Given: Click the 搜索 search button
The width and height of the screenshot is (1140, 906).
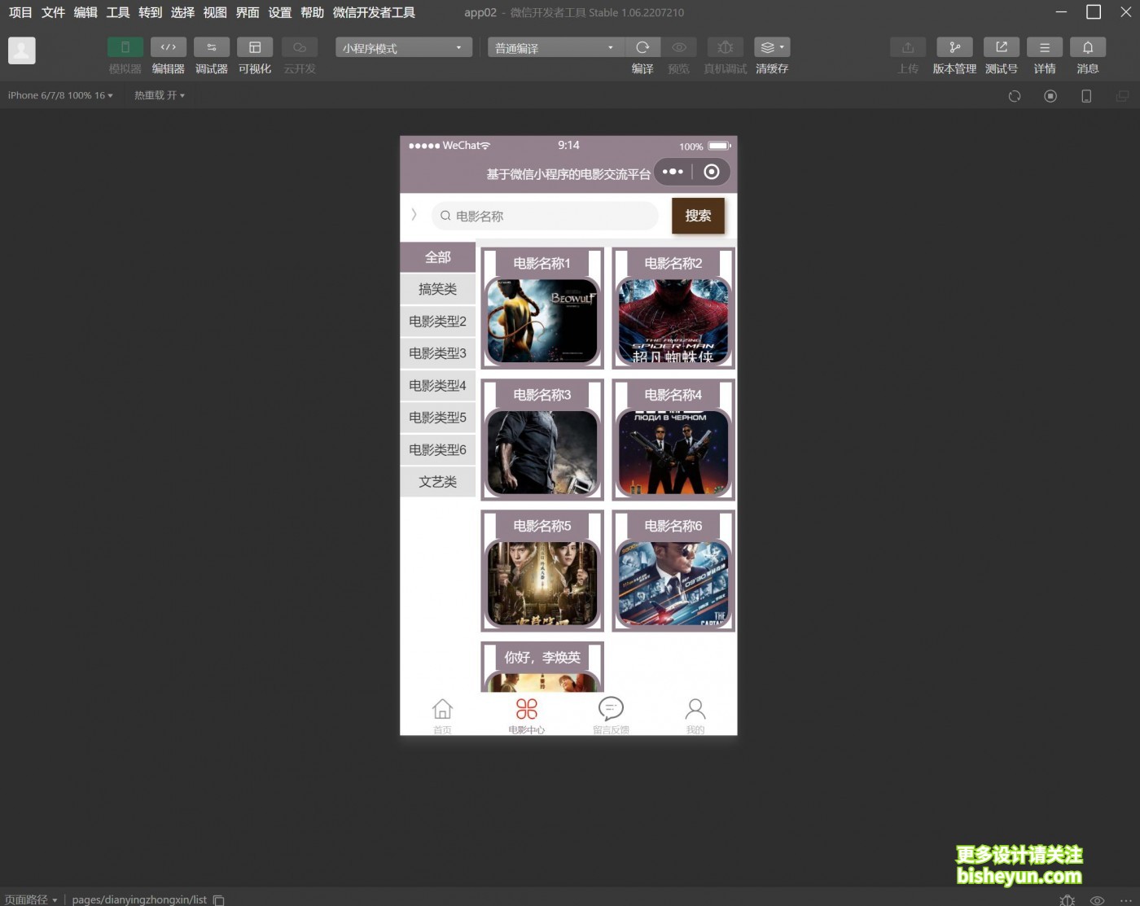Looking at the screenshot, I should tap(698, 216).
